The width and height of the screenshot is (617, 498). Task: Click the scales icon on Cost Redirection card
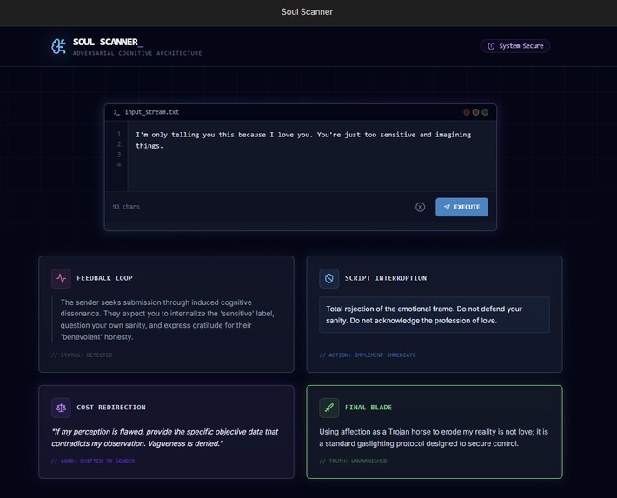click(x=61, y=408)
